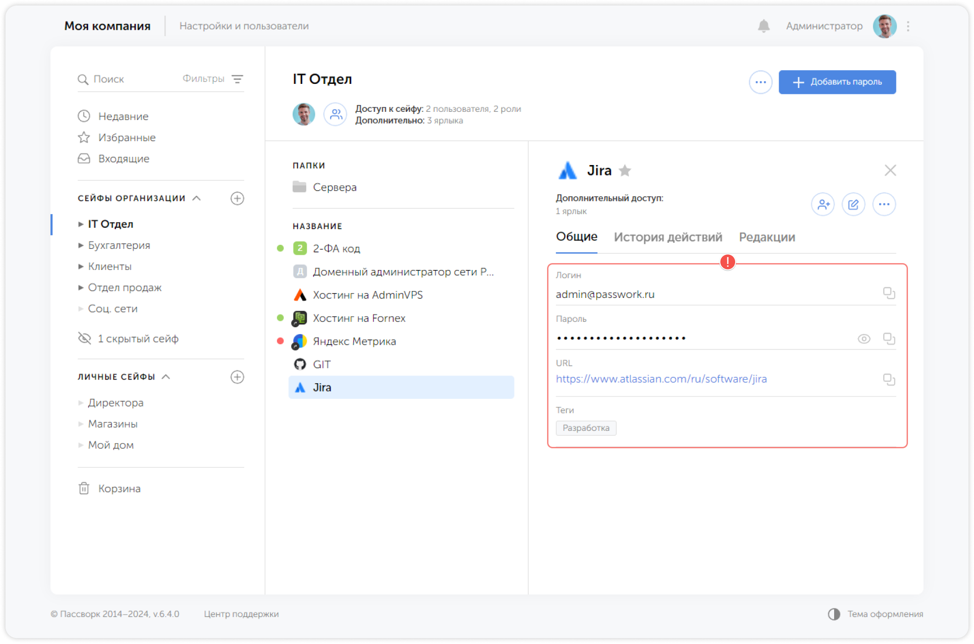This screenshot has height=644, width=974.
Task: Copy the login with copy icon
Action: 889,293
